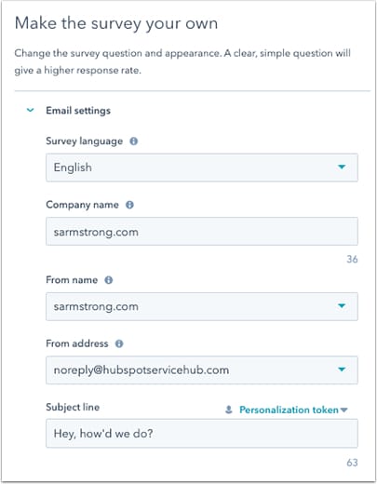Click the arrow in the From name field
Viewport: 377px width, 484px height.
tap(342, 306)
